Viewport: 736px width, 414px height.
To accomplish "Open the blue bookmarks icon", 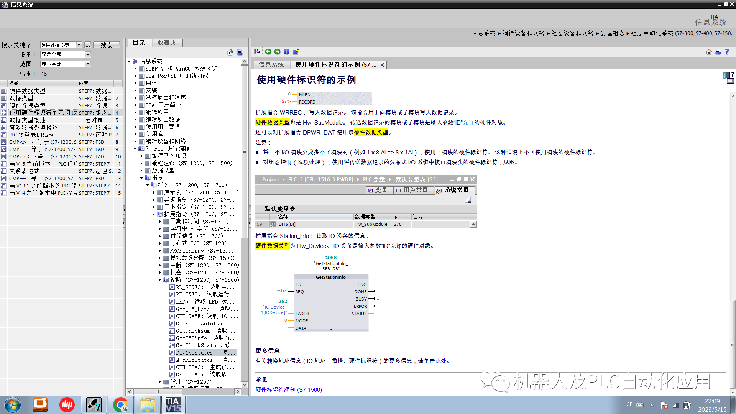I will [x=286, y=51].
